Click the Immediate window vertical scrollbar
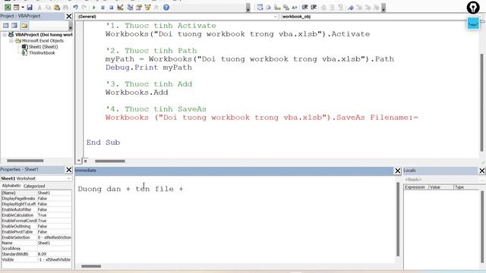This screenshot has width=486, height=273. point(398,219)
